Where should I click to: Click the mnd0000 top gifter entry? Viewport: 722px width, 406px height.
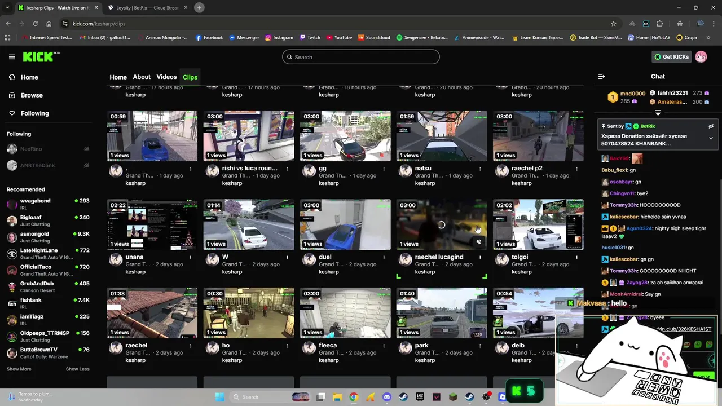[x=626, y=97]
